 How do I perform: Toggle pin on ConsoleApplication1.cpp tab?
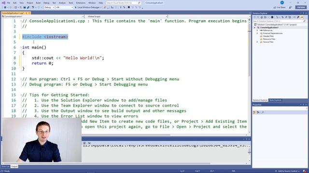pyautogui.click(x=27, y=13)
